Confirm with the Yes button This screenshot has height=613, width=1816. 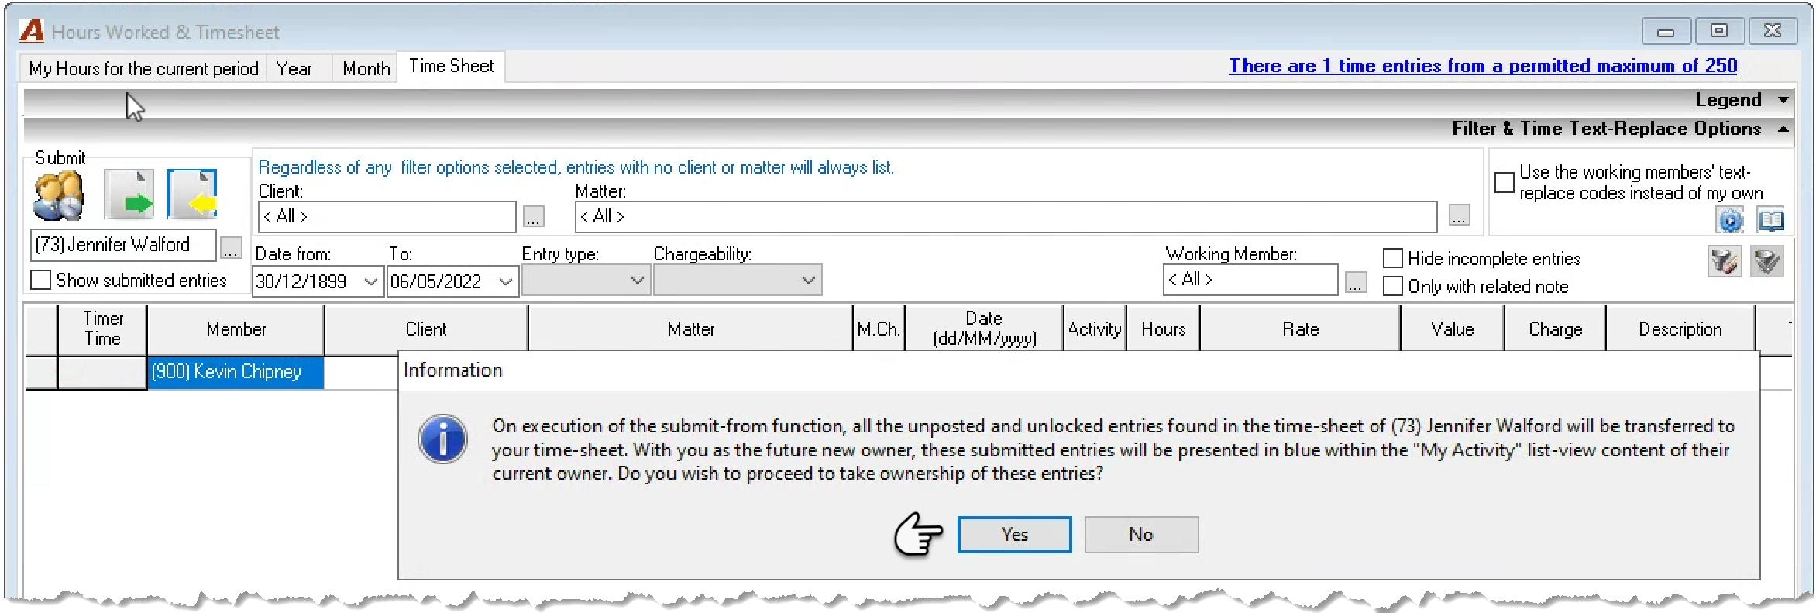[1014, 535]
